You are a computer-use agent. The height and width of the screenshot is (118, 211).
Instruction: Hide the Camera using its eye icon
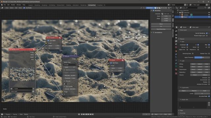click(209, 15)
